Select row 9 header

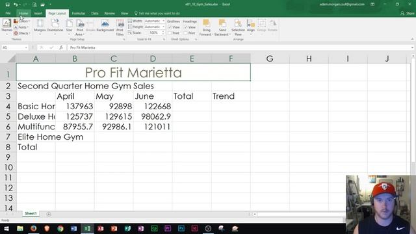[8, 157]
